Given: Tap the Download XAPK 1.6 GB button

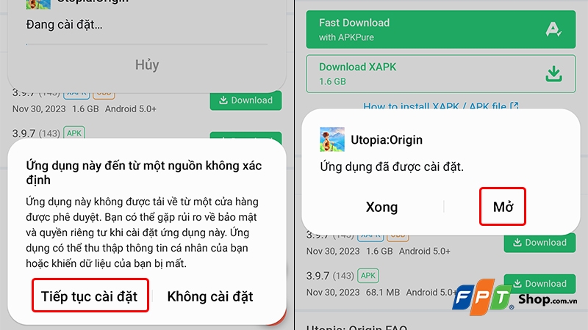Looking at the screenshot, I should click(440, 74).
